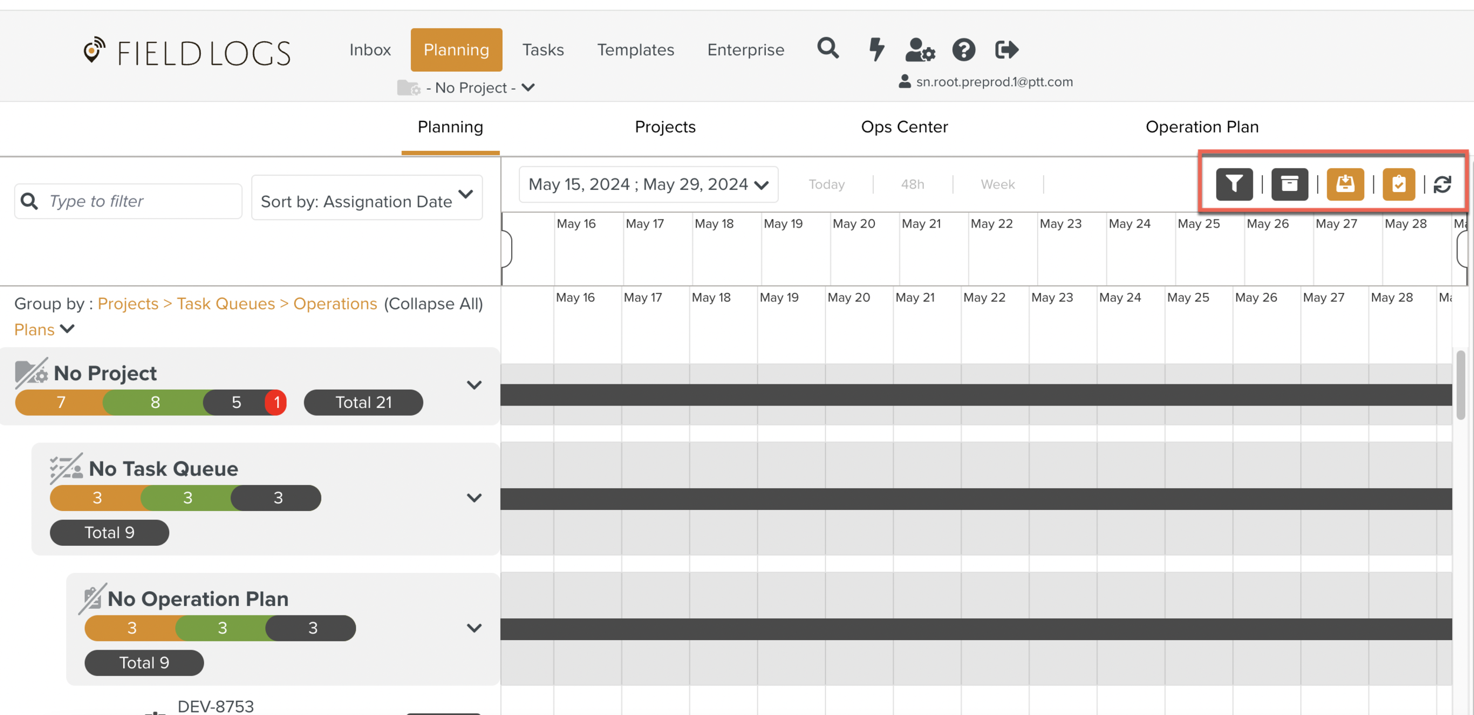Open the lightning bolt quick actions icon

[x=876, y=49]
